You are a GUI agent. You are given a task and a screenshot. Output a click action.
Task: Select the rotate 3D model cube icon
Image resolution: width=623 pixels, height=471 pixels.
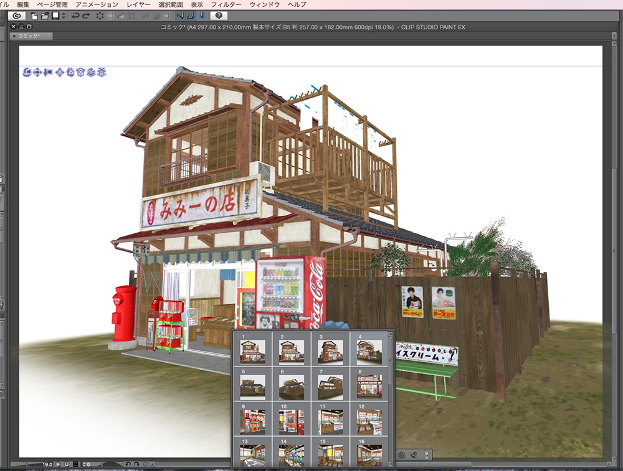coord(70,73)
